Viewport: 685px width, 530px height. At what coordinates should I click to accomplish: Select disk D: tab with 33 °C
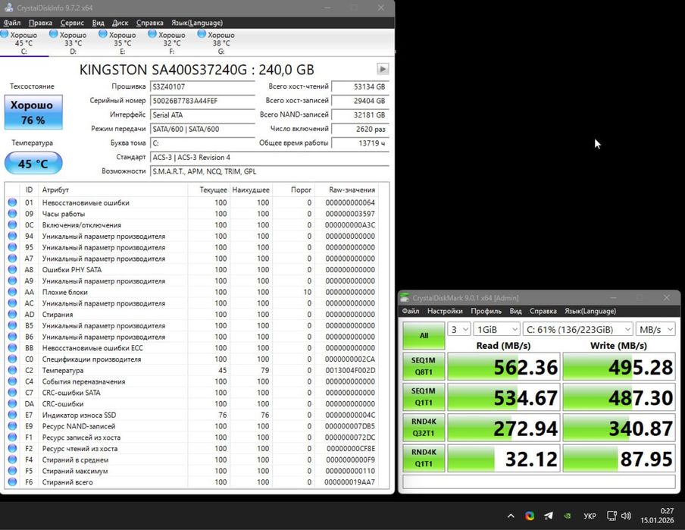73,43
